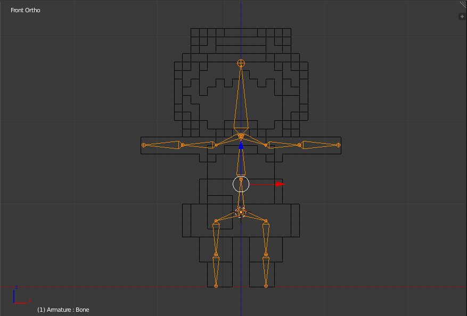The image size is (467, 316).
Task: Select the hand tip joint on the screen-left arm
Action: [x=144, y=145]
